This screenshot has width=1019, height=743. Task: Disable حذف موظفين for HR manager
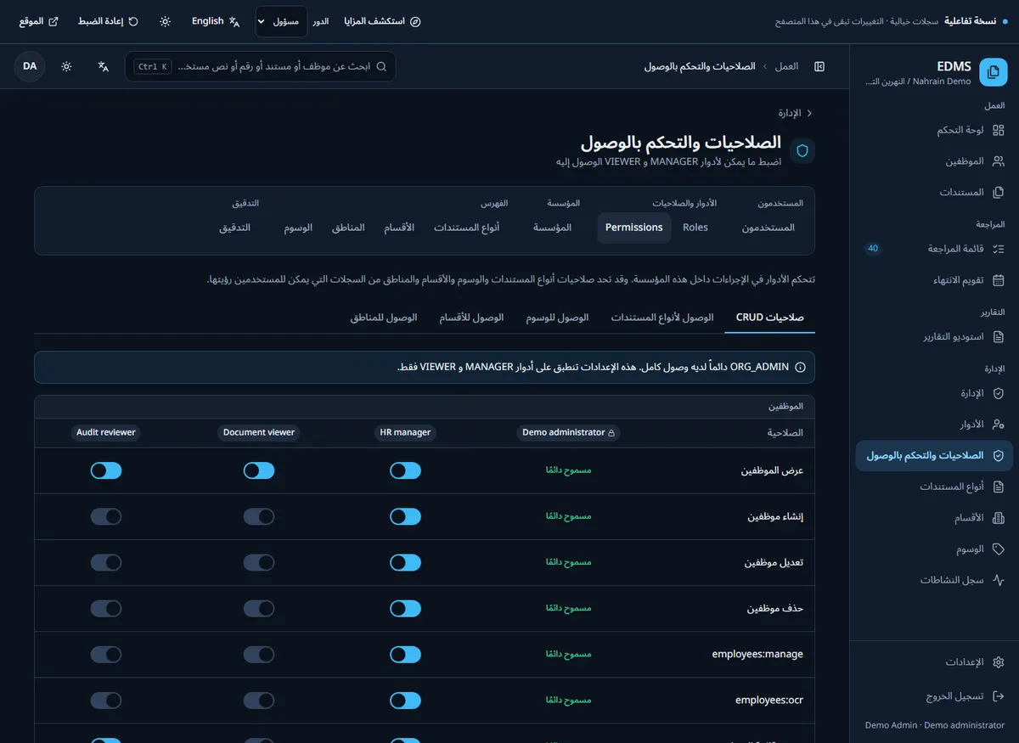pyautogui.click(x=406, y=608)
